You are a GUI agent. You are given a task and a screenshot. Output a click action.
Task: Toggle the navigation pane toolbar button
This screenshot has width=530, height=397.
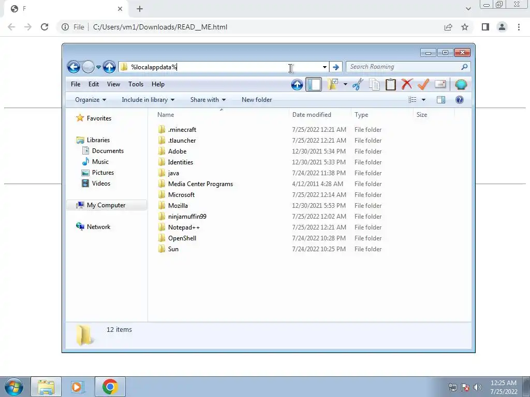[x=314, y=84]
